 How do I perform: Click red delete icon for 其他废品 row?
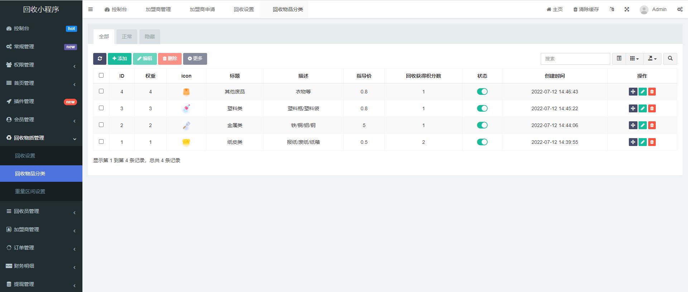point(652,92)
